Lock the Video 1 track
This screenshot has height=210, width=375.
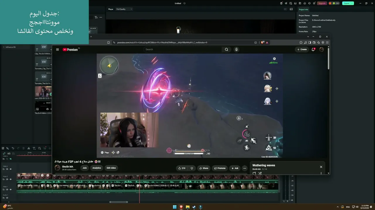(4, 190)
